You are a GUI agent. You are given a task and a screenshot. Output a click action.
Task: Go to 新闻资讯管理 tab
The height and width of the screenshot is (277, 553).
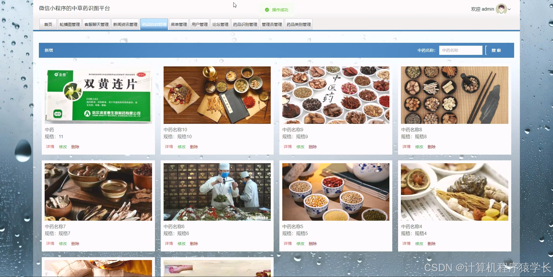pyautogui.click(x=125, y=24)
